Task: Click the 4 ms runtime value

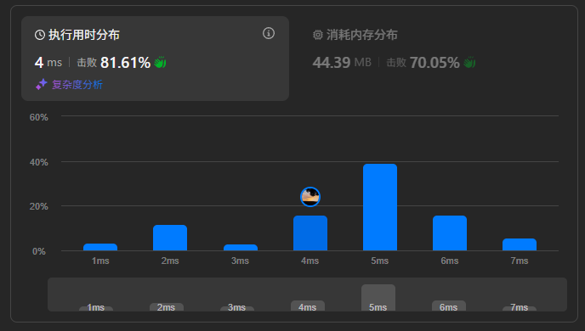Action: [x=48, y=63]
